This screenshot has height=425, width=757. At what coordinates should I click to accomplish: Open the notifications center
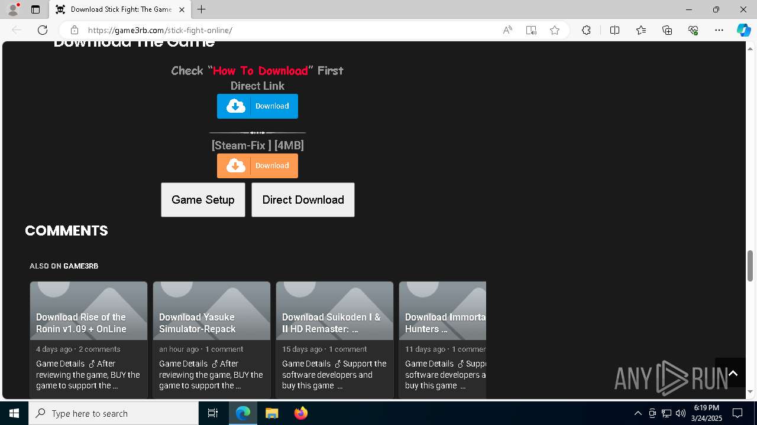[x=737, y=413]
